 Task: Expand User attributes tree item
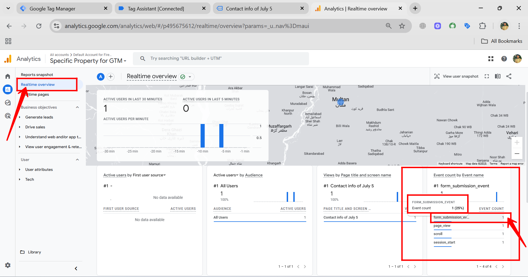pyautogui.click(x=20, y=169)
